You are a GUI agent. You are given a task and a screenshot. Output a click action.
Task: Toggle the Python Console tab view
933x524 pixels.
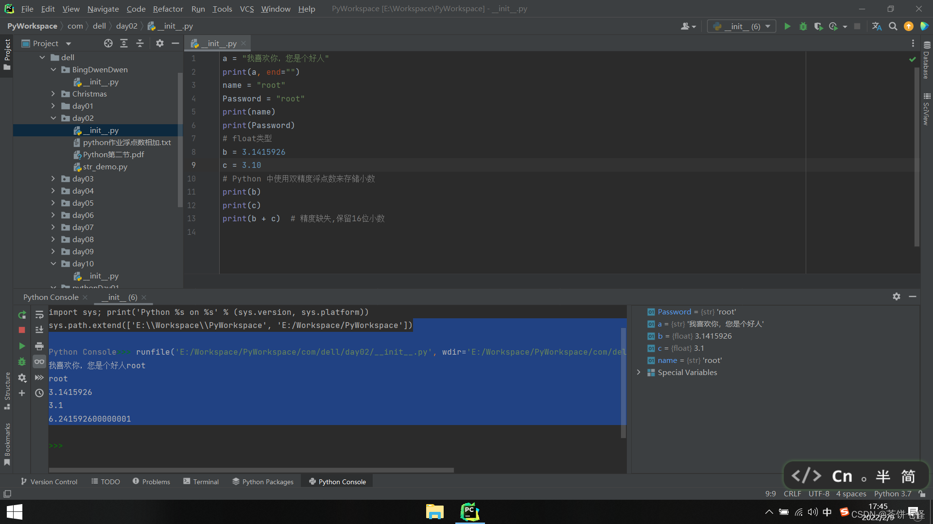338,481
